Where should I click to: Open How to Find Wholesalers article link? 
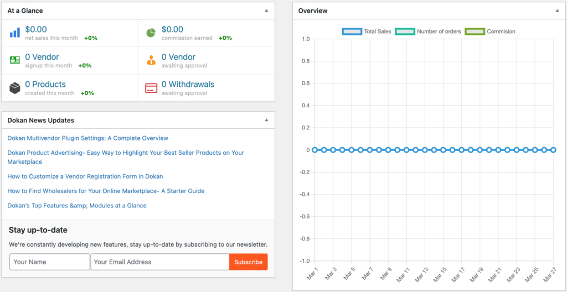[106, 191]
